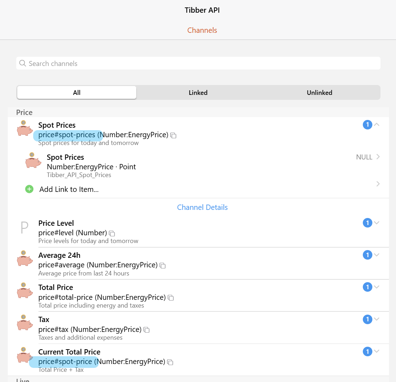Click the Price Level title
396x382 pixels.
pyautogui.click(x=56, y=223)
